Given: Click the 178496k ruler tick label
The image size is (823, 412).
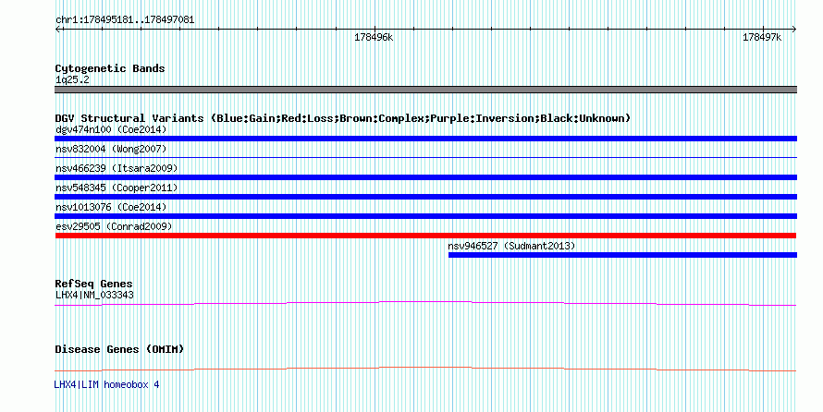Looking at the screenshot, I should click(374, 37).
